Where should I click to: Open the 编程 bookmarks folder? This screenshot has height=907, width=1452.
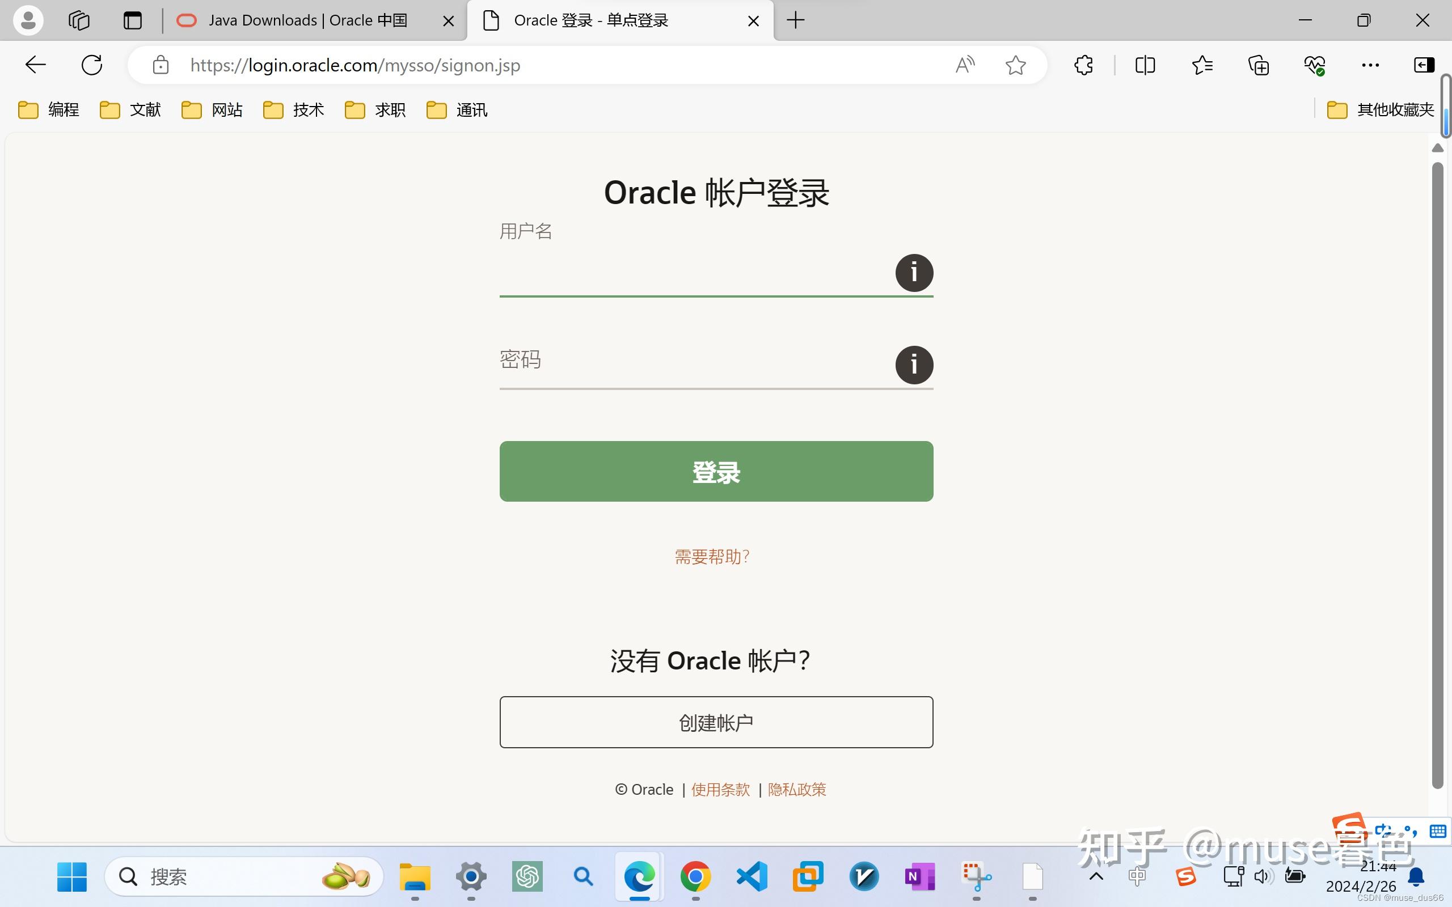(49, 109)
